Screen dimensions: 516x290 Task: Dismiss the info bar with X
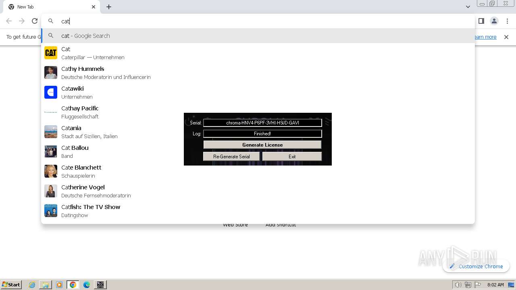[506, 37]
